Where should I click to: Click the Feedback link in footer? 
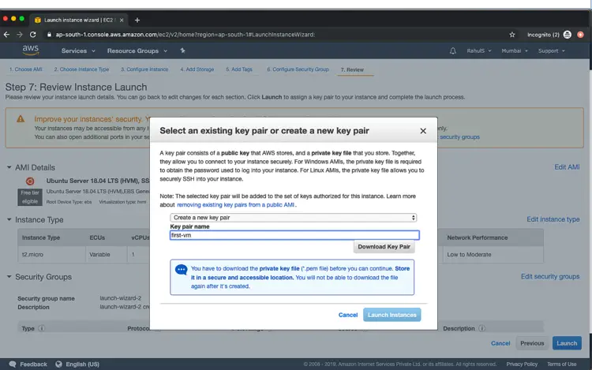[x=33, y=364]
